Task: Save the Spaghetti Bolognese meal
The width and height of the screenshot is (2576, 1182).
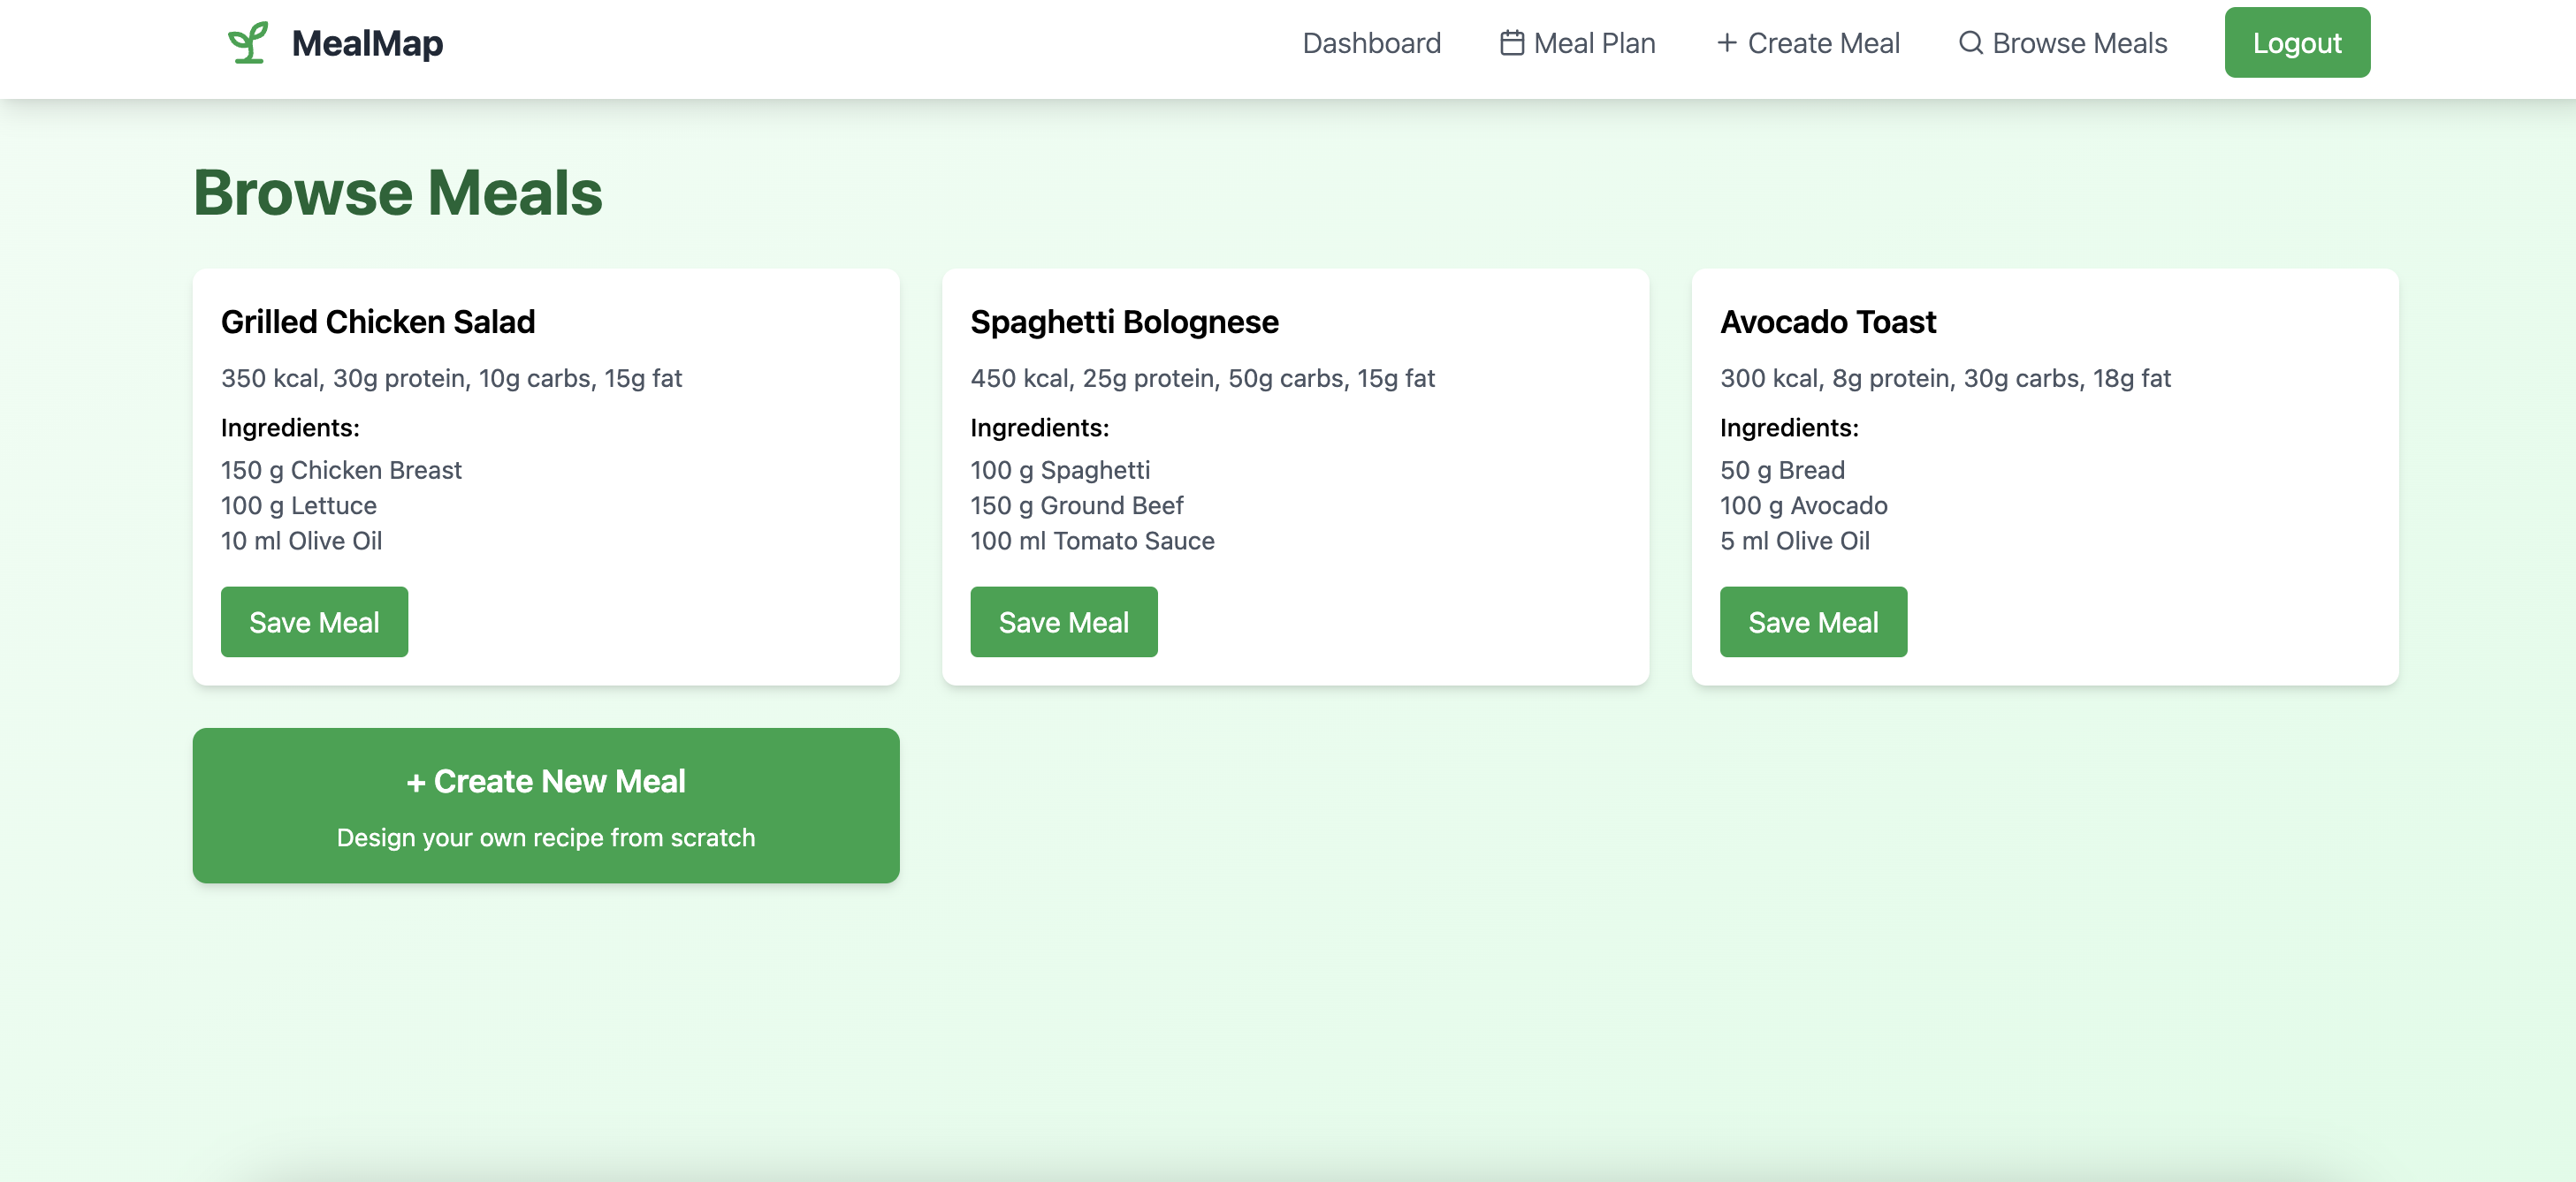Action: (1063, 621)
